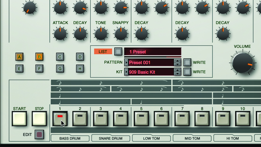Click the '1 Preset' display field

[x=153, y=52]
